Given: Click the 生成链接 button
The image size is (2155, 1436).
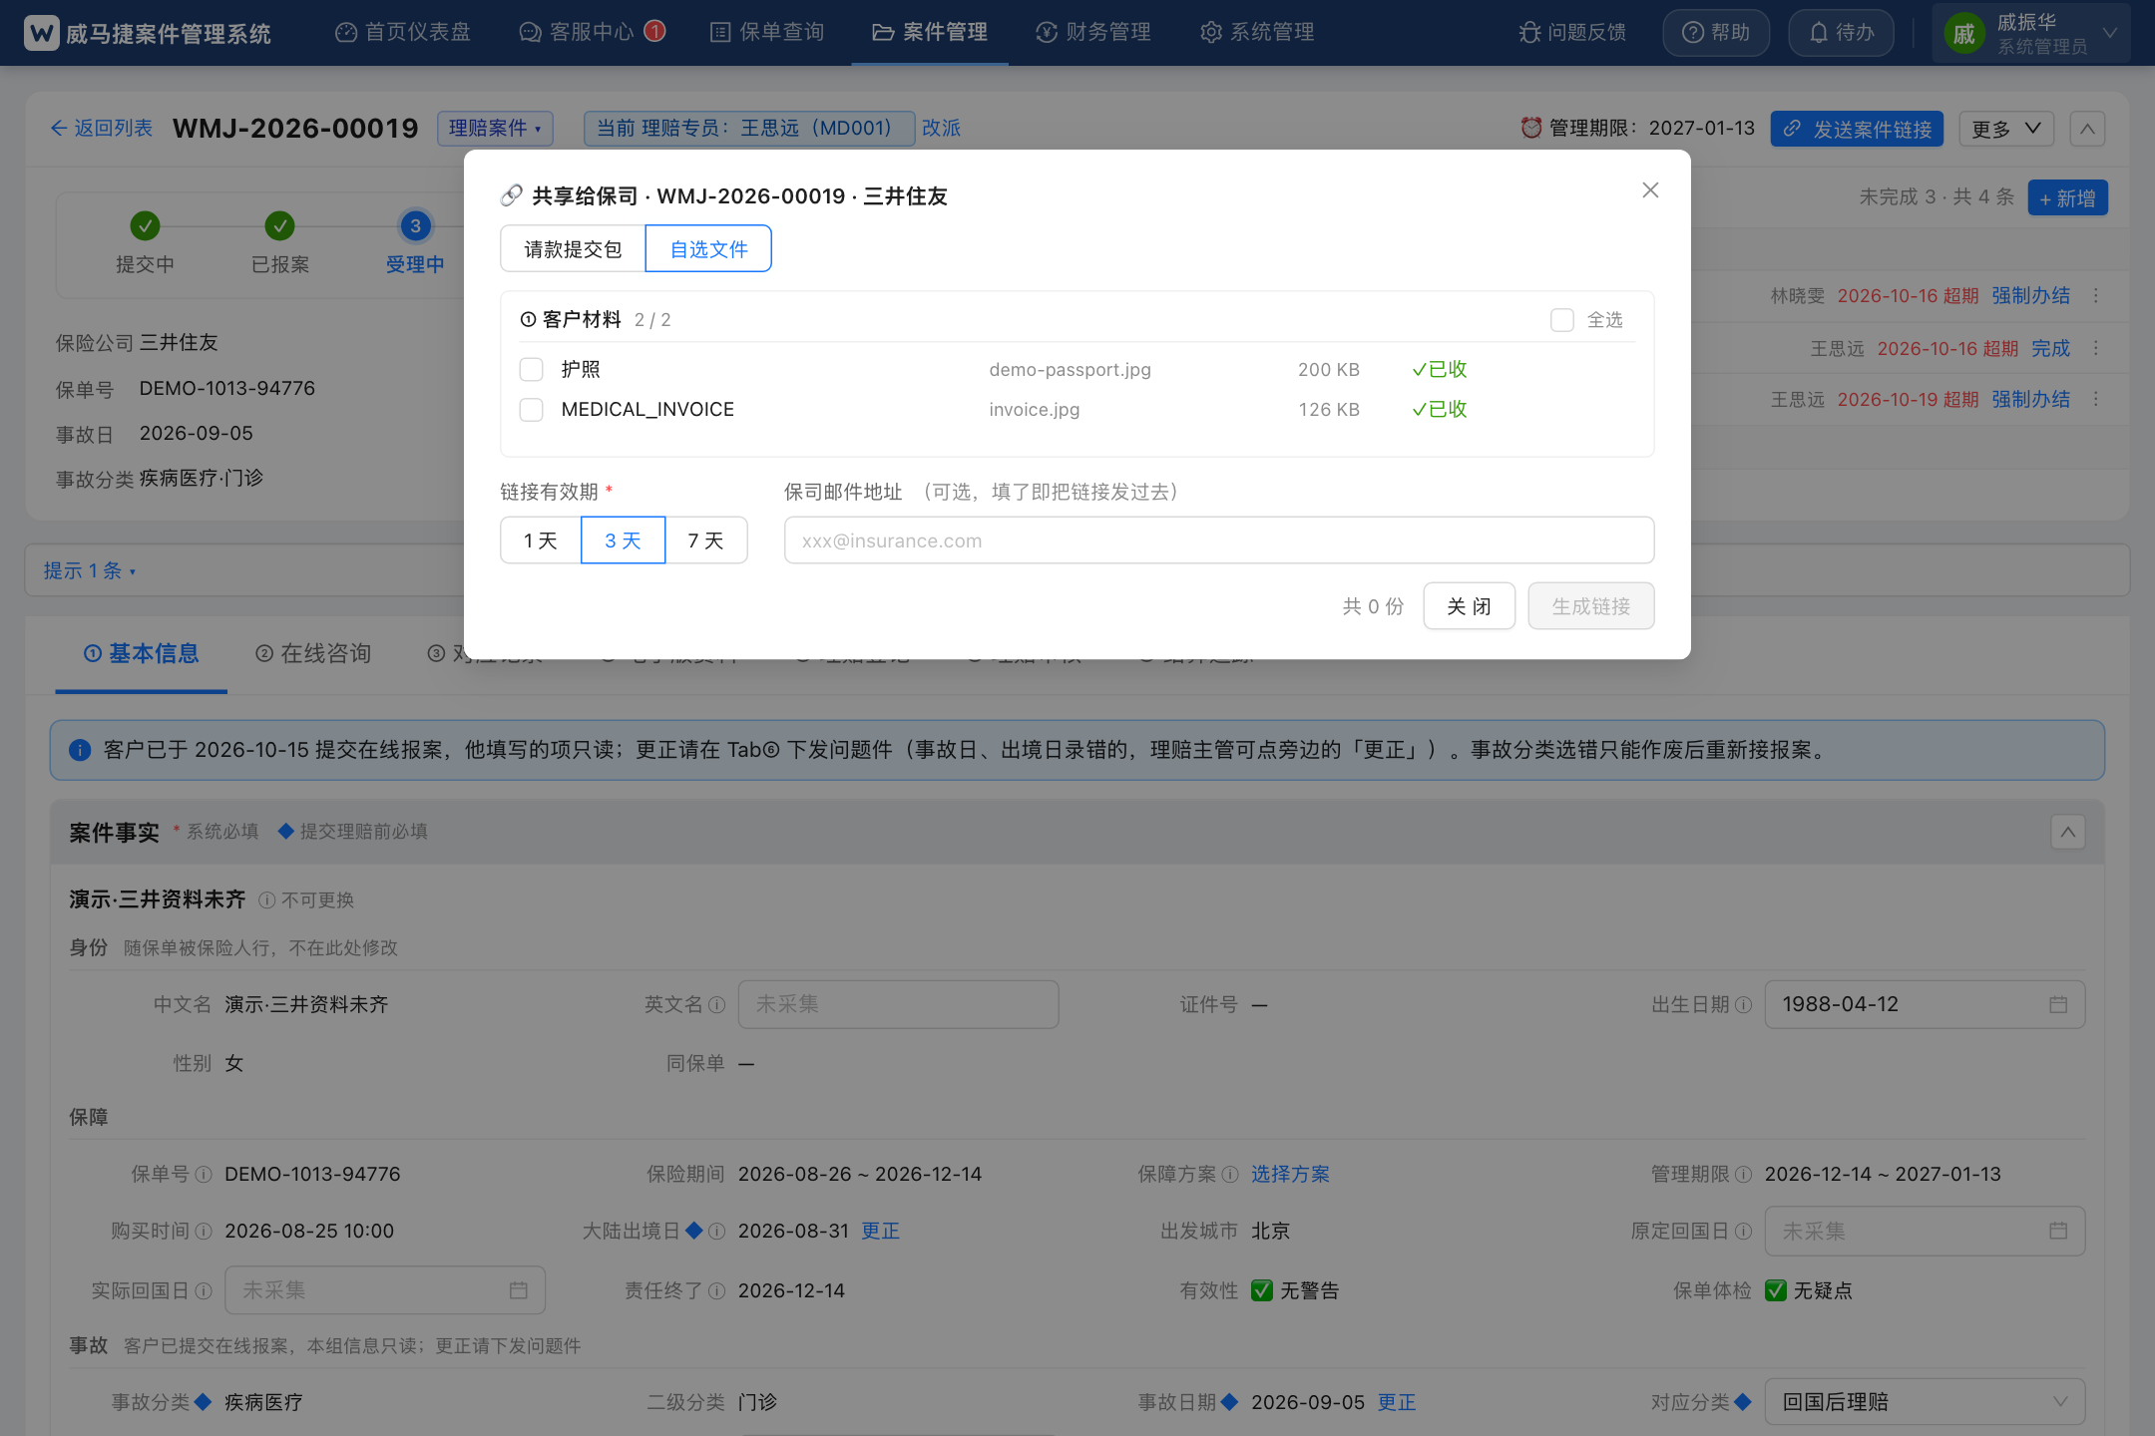Looking at the screenshot, I should (x=1590, y=606).
